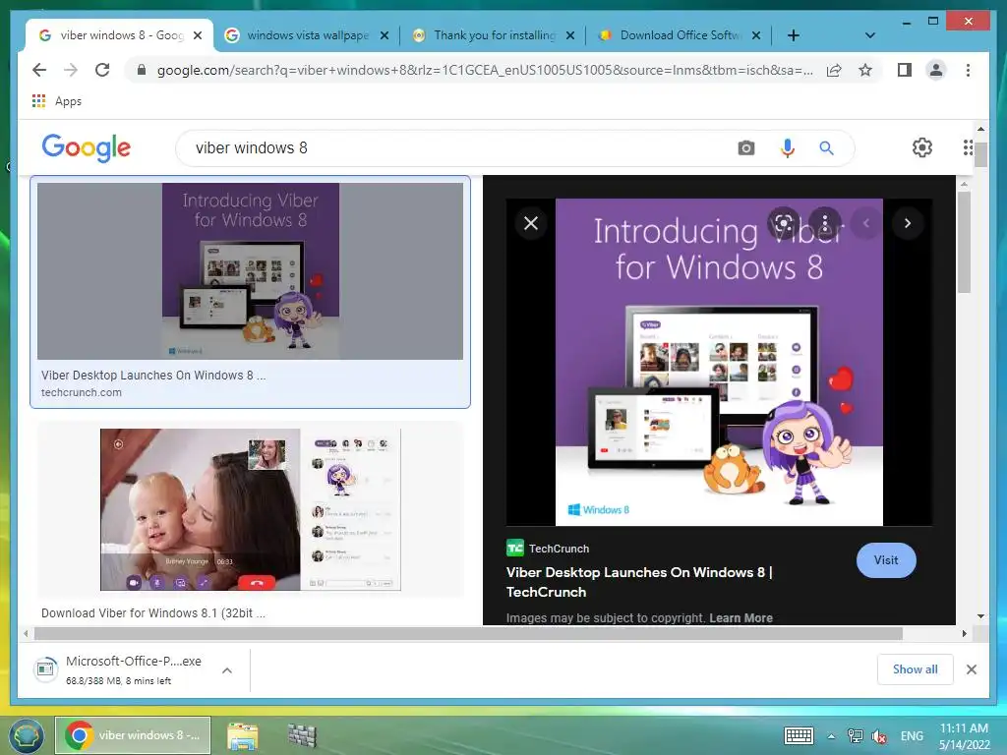1007x755 pixels.
Task: Change the ENG input language
Action: [x=912, y=736]
